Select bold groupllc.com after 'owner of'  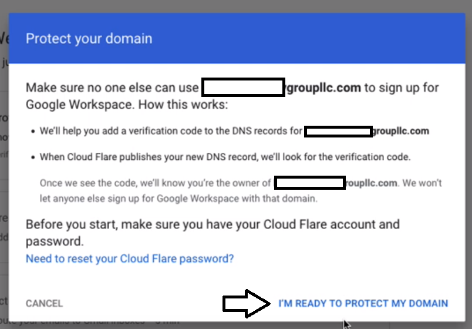372,183
